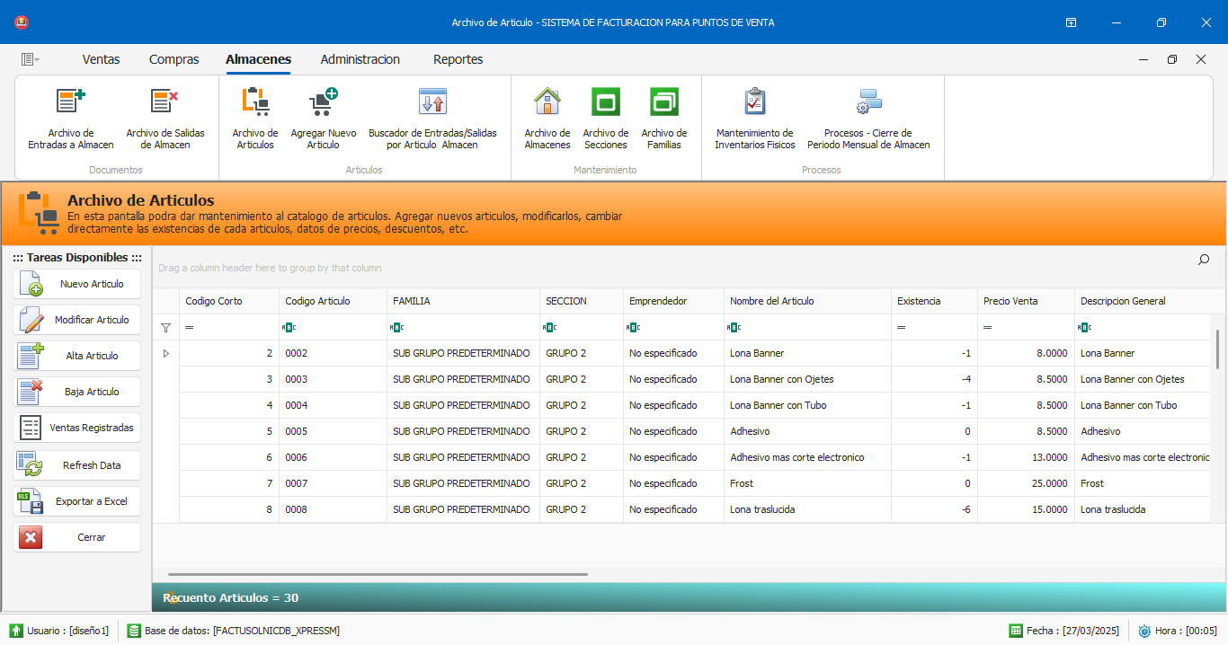Click the vertical scrollbar of the grid
This screenshot has width=1228, height=645.
pos(1218,349)
